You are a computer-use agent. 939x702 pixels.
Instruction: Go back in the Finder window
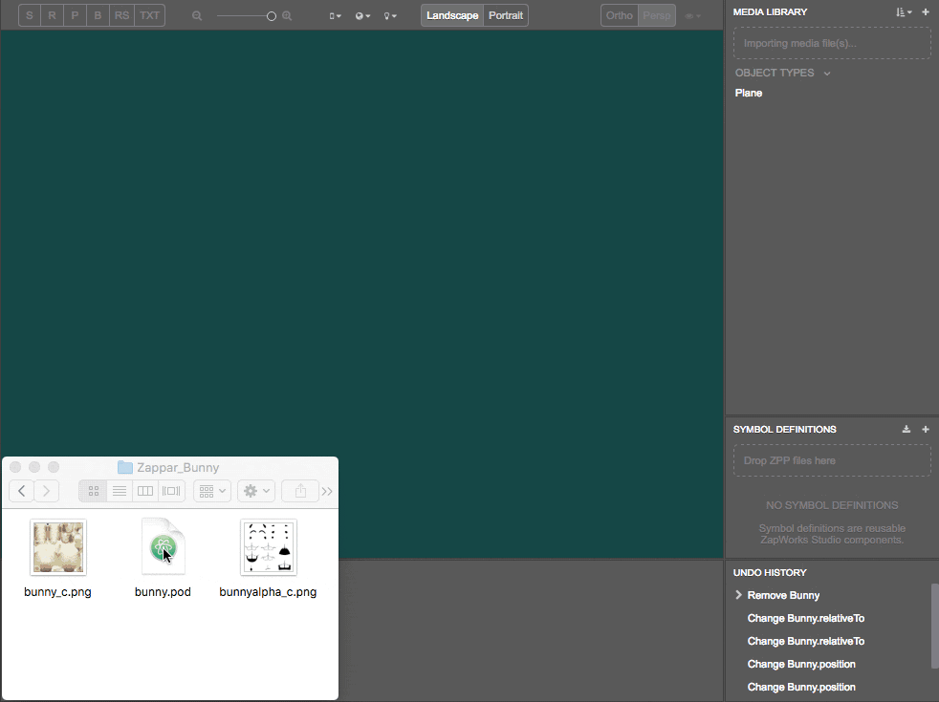click(x=22, y=491)
